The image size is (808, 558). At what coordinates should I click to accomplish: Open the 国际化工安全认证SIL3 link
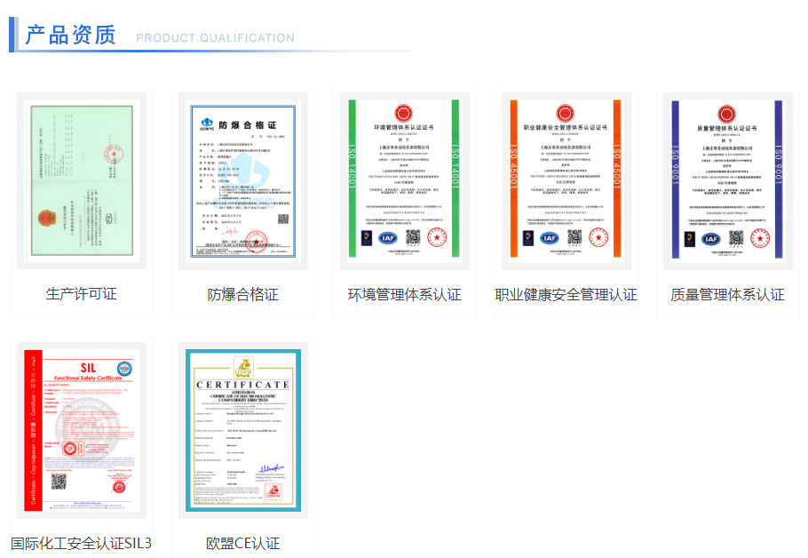[82, 543]
